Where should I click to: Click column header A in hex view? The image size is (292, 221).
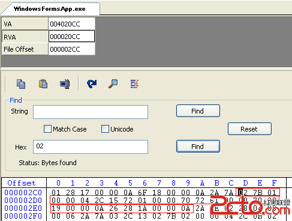click(202, 183)
